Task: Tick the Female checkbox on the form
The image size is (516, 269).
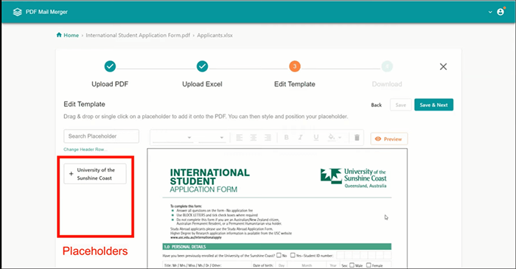Action: coord(369,265)
